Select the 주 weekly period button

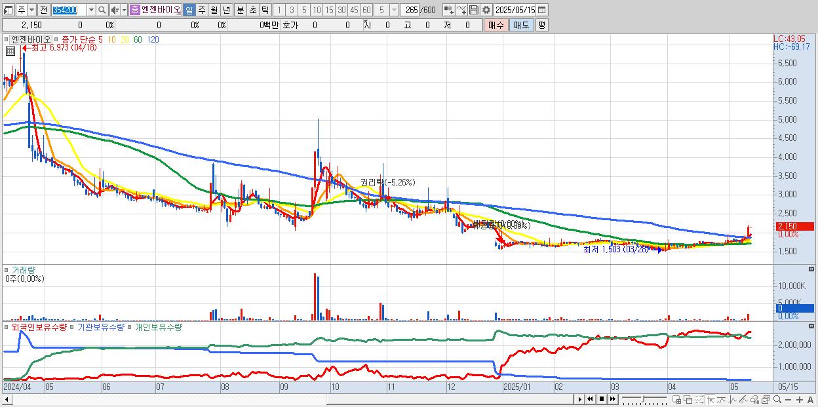pos(201,10)
